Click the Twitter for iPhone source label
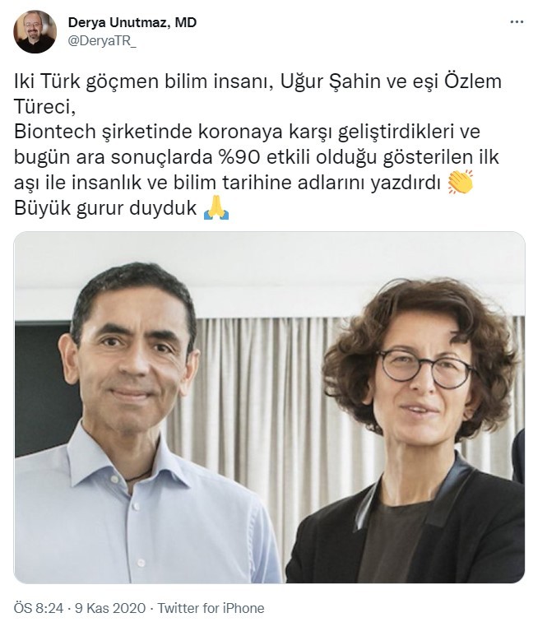 click(x=211, y=608)
